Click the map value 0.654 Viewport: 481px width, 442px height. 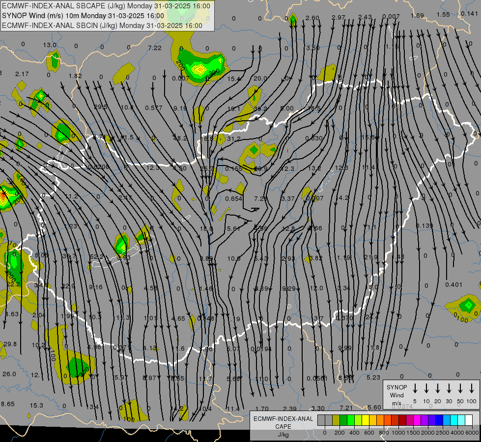pyautogui.click(x=234, y=199)
